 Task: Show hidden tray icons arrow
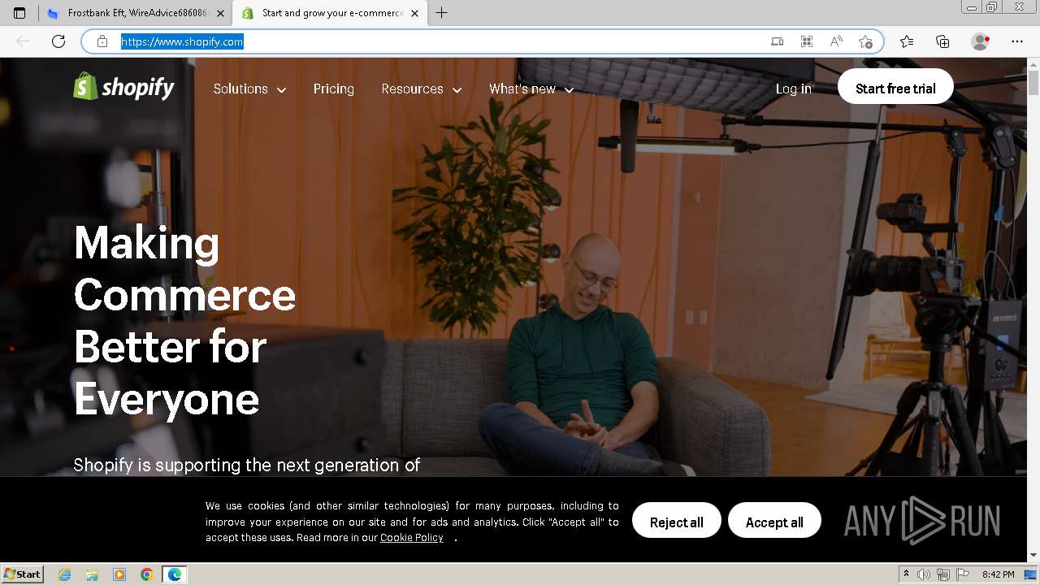906,574
